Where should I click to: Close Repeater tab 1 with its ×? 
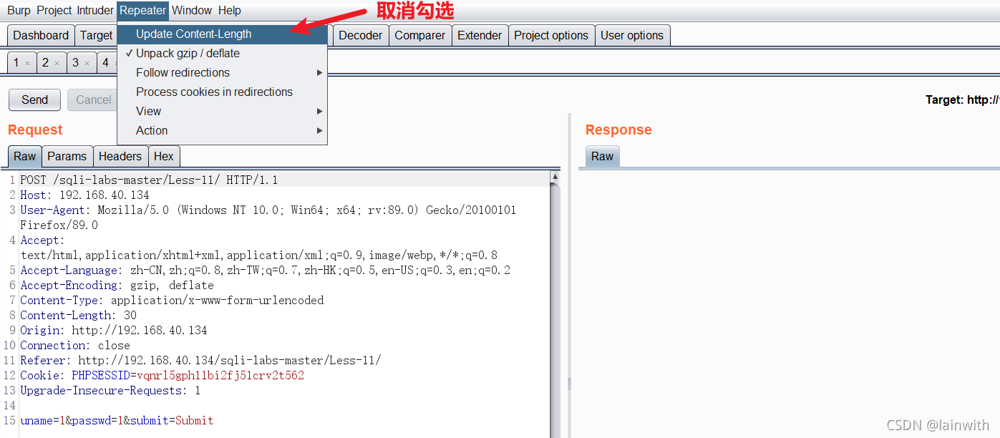point(28,63)
